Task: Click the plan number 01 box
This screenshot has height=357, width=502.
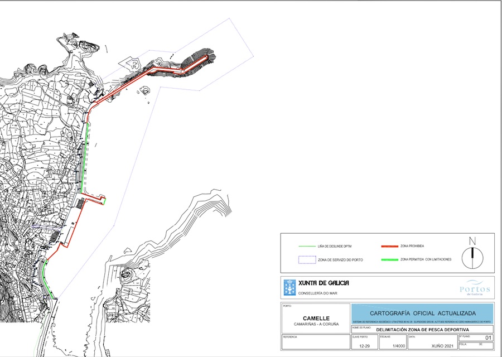Action: pyautogui.click(x=489, y=338)
